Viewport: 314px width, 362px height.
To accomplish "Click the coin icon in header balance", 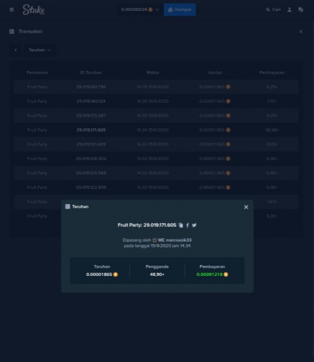I will (x=150, y=9).
